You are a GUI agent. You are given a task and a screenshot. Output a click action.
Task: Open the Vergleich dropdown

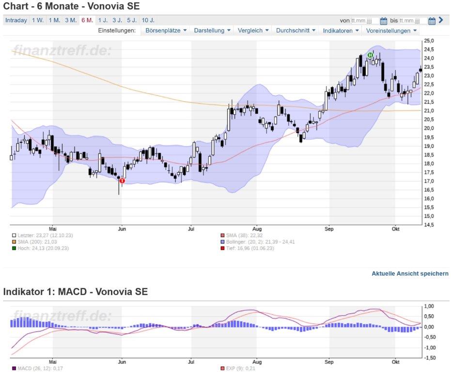pyautogui.click(x=253, y=31)
